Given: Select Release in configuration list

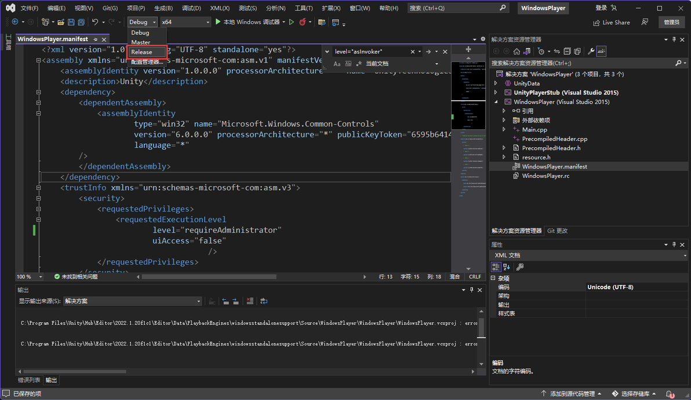Looking at the screenshot, I should 147,52.
